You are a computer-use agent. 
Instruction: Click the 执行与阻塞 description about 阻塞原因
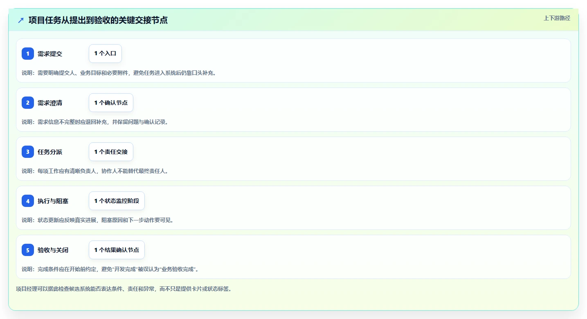pos(98,220)
